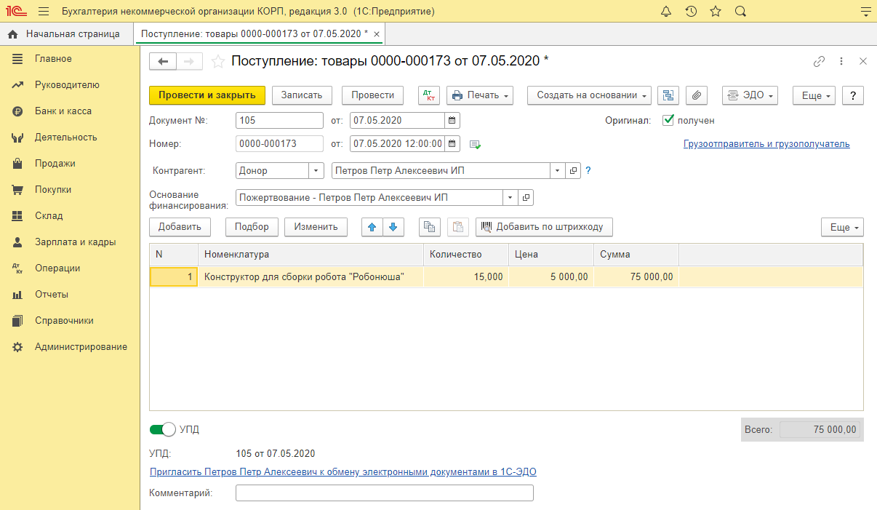
Task: Open the notifications bell icon
Action: point(666,12)
